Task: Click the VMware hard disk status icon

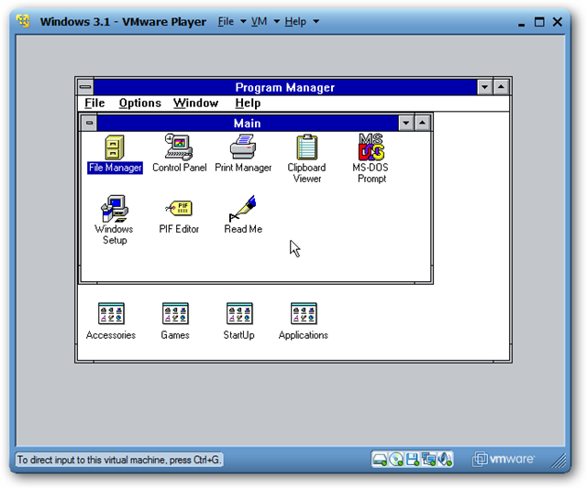Action: 380,460
